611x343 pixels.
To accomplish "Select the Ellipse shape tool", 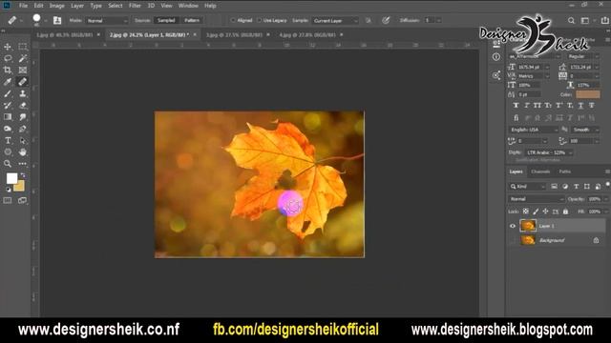I will pyautogui.click(x=8, y=152).
